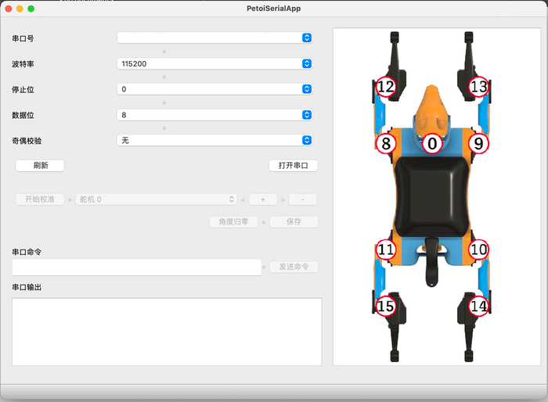This screenshot has height=402, width=548.
Task: Click the 刷新 refresh button
Action: (40, 166)
